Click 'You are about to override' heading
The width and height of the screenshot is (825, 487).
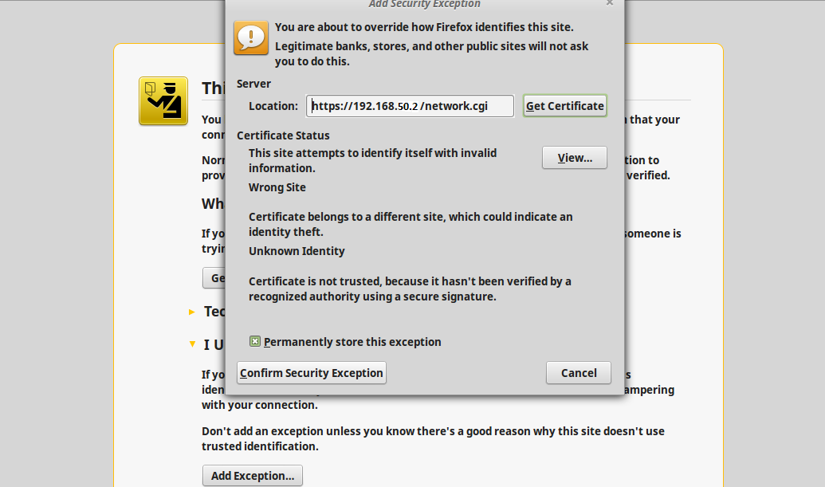pos(424,27)
